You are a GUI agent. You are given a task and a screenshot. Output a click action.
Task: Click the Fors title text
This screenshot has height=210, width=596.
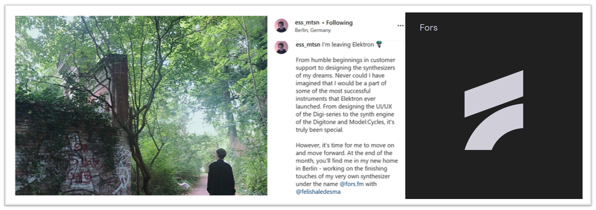click(x=428, y=27)
